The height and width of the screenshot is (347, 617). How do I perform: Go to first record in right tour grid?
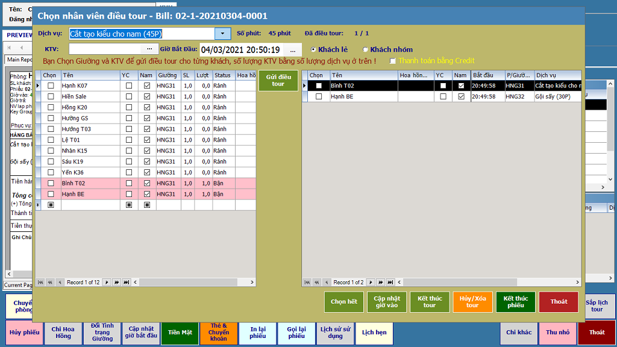307,282
